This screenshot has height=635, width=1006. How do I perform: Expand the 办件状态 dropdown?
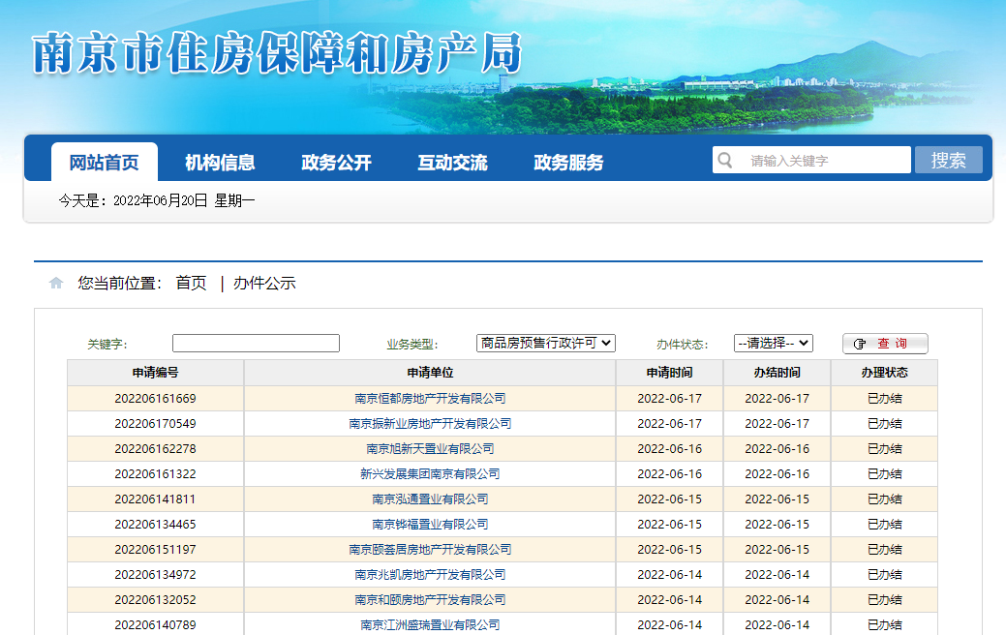[x=773, y=343]
